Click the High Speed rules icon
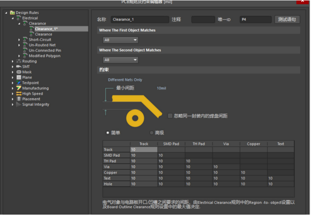This screenshot has width=311, height=215. click(19, 94)
